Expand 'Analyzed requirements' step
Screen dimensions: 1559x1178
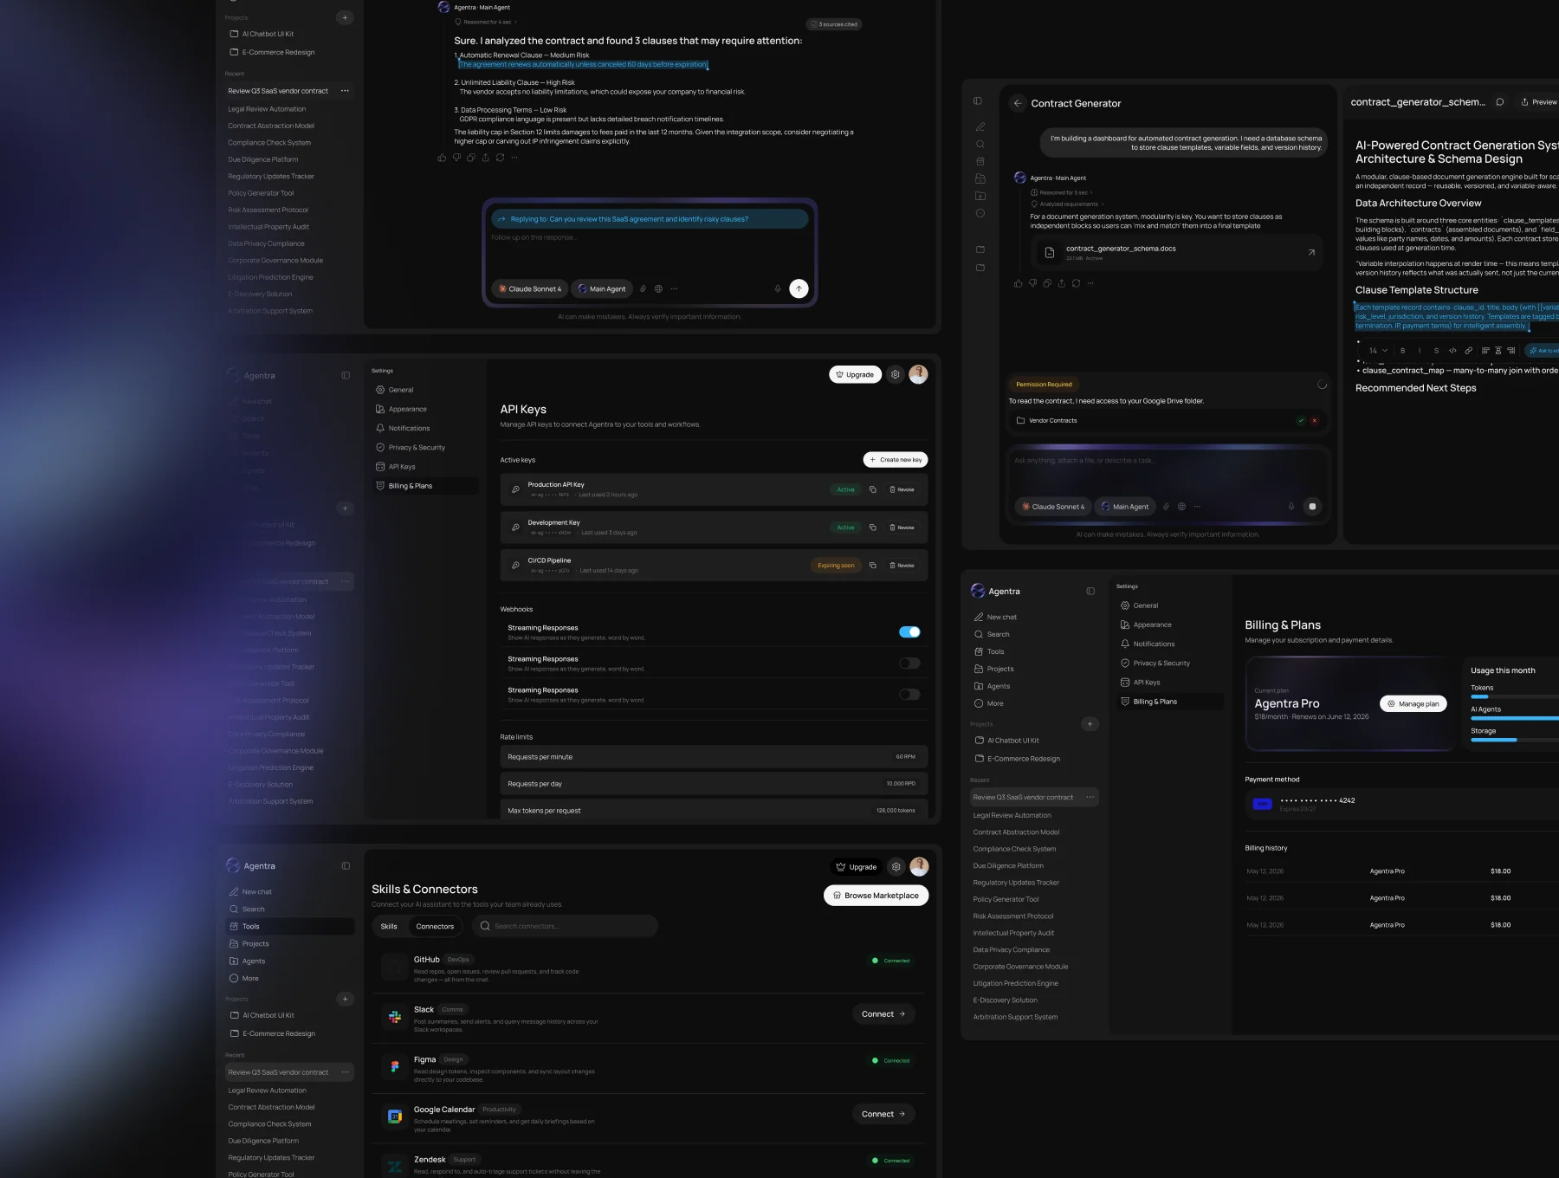coord(1065,204)
